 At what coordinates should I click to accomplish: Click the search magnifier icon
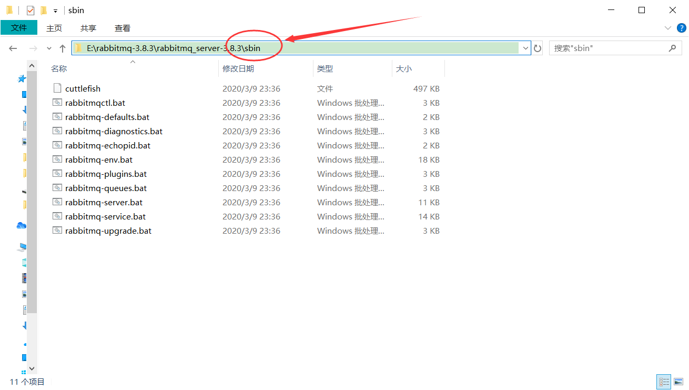[x=672, y=48]
